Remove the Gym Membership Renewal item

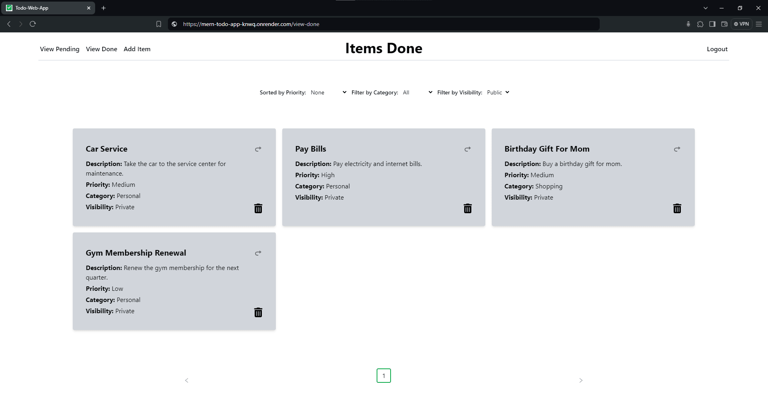[x=258, y=312]
